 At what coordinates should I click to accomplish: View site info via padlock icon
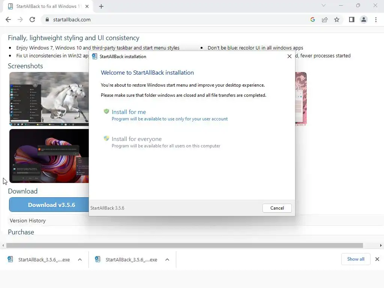point(47,19)
